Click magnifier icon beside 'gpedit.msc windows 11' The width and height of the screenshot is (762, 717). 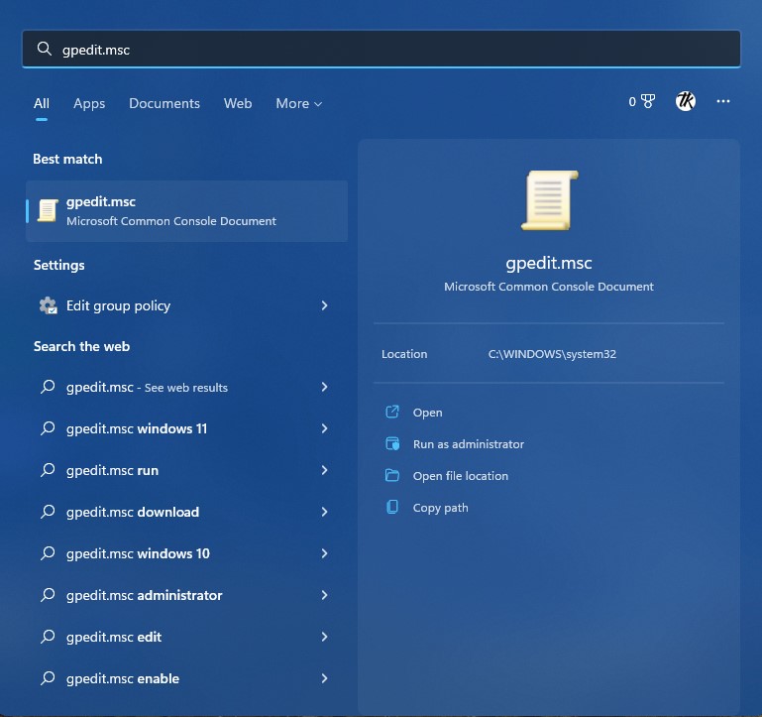click(x=48, y=428)
